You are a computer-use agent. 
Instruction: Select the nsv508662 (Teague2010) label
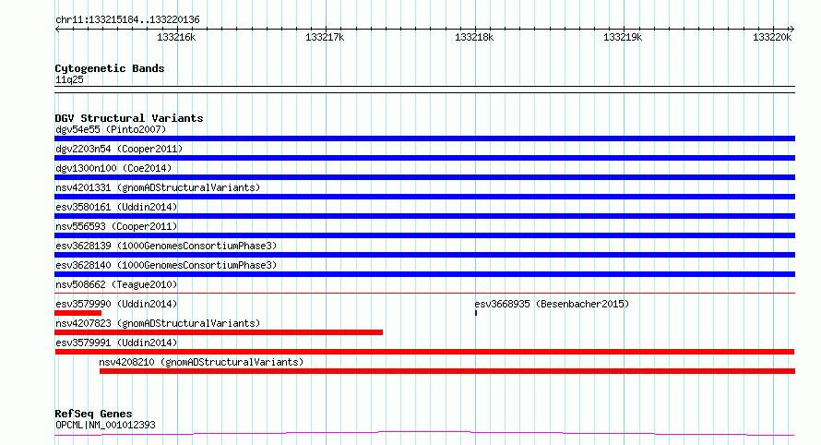tap(116, 284)
